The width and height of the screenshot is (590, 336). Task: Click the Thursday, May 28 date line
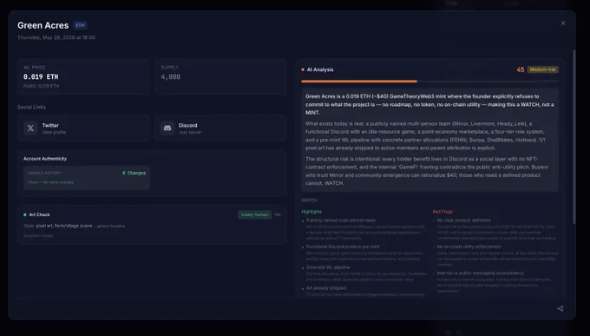56,37
